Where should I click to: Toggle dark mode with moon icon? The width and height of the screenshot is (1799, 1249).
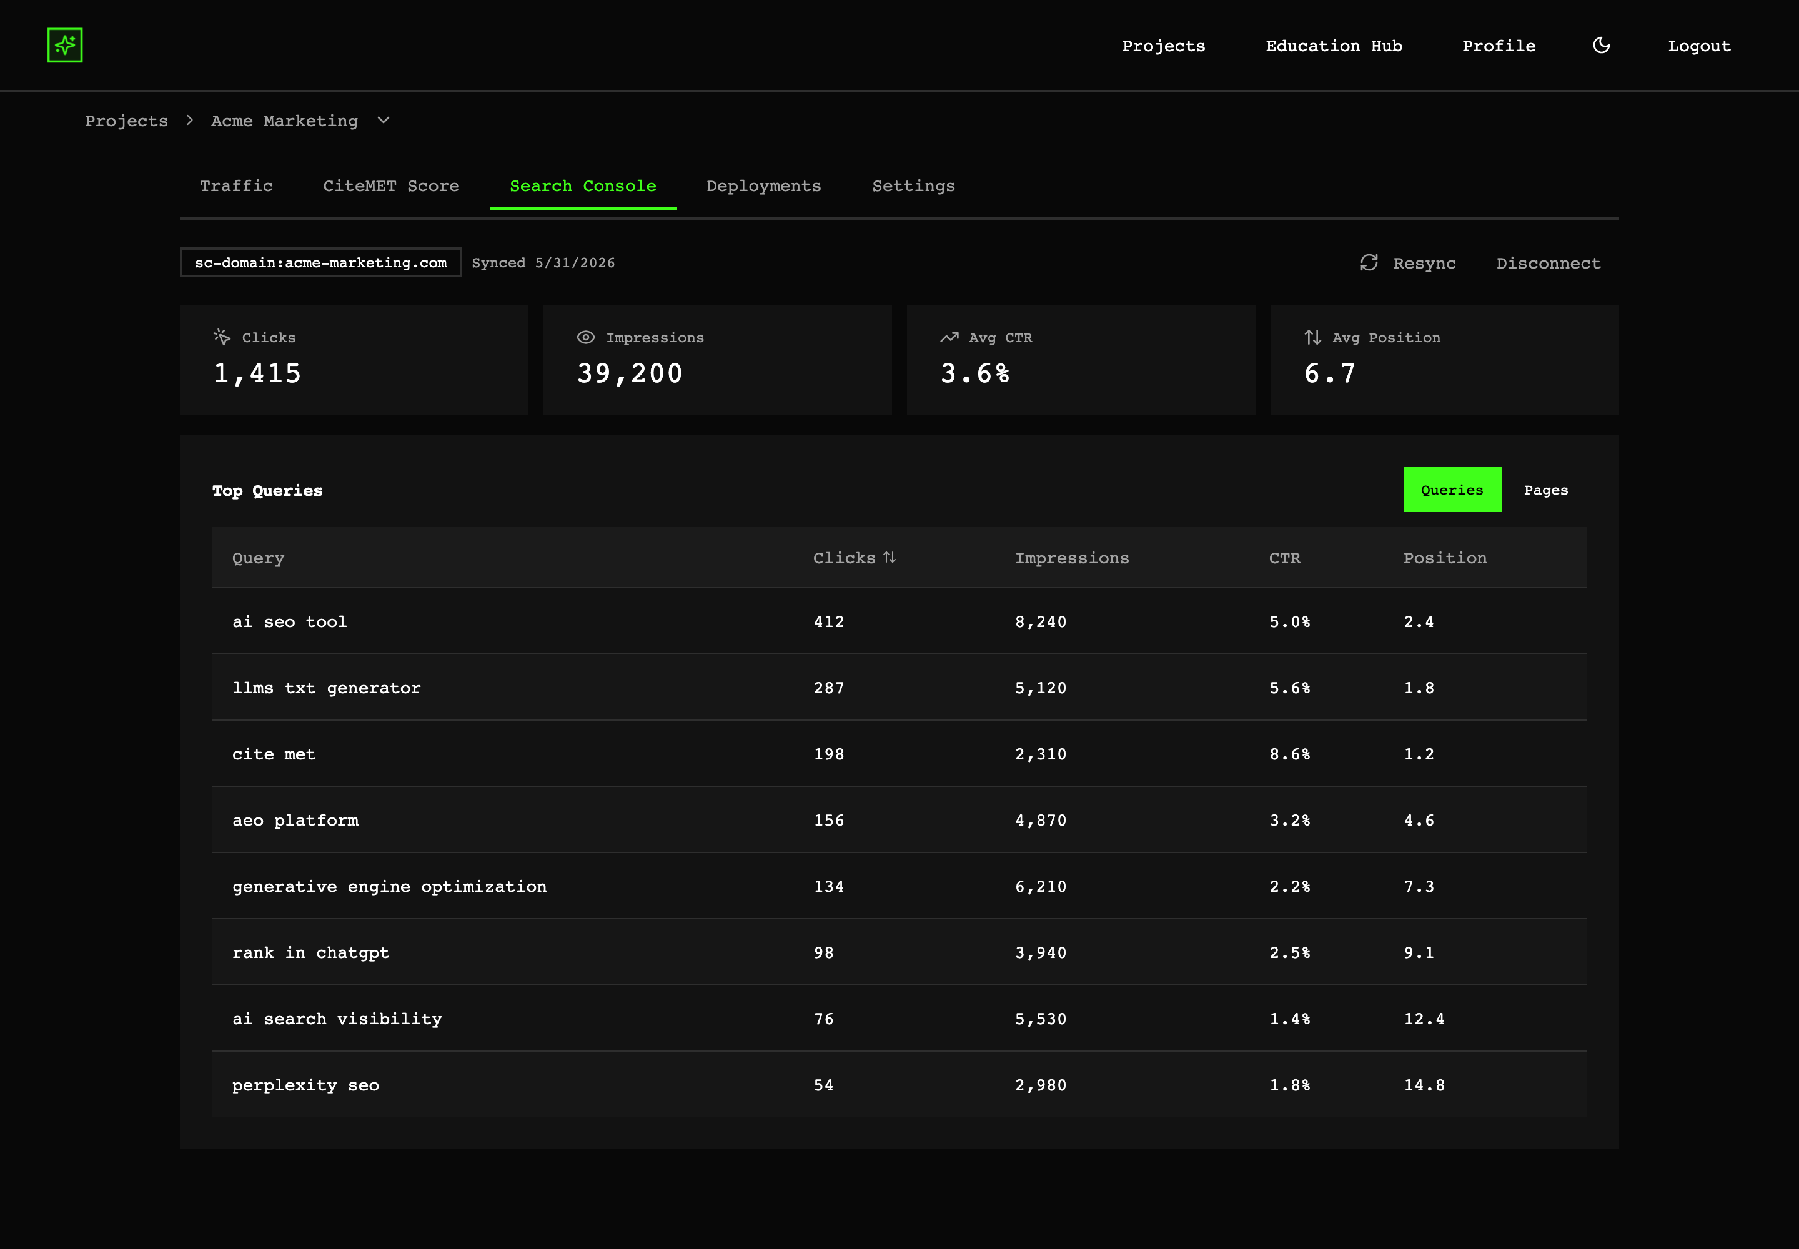click(x=1601, y=46)
